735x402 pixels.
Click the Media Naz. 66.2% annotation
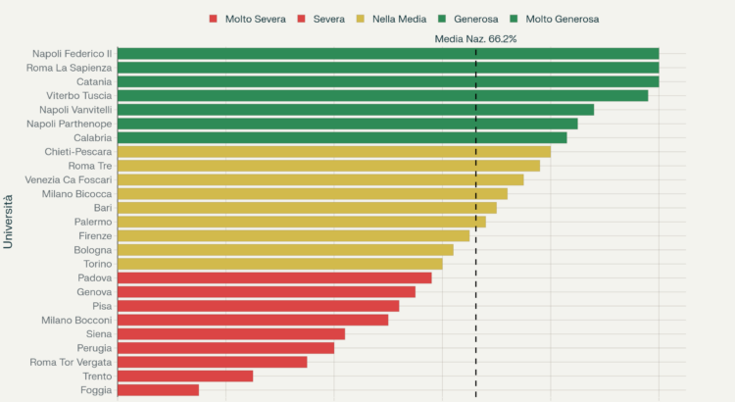(476, 39)
